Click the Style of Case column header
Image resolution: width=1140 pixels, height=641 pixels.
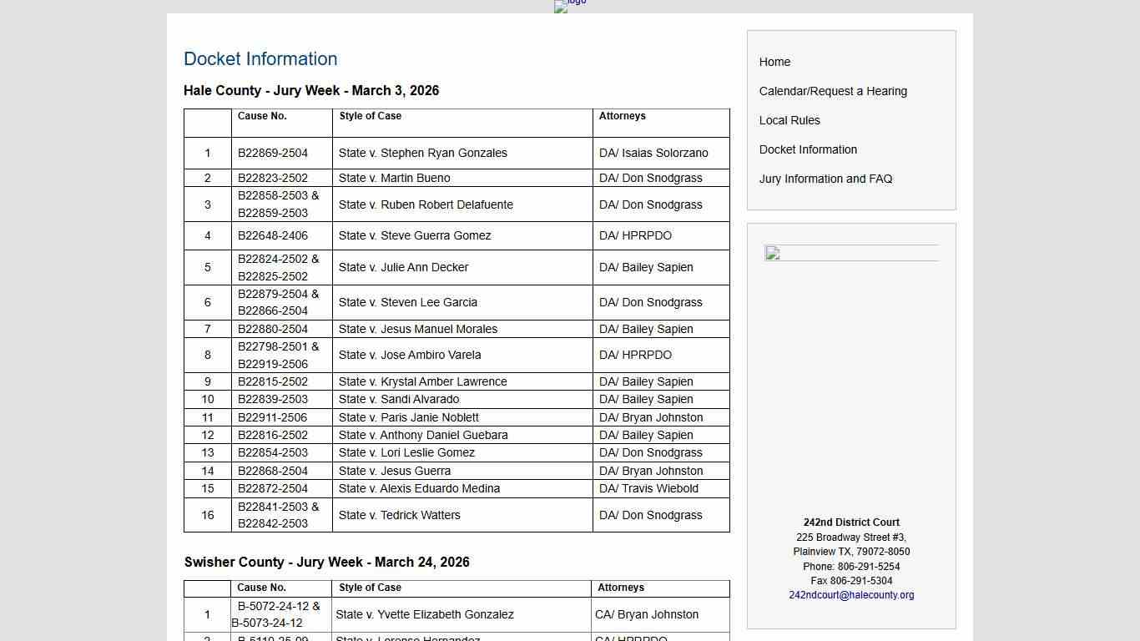pos(370,116)
